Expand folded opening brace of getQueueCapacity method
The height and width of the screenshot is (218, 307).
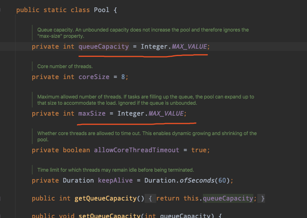pyautogui.click(x=150, y=199)
